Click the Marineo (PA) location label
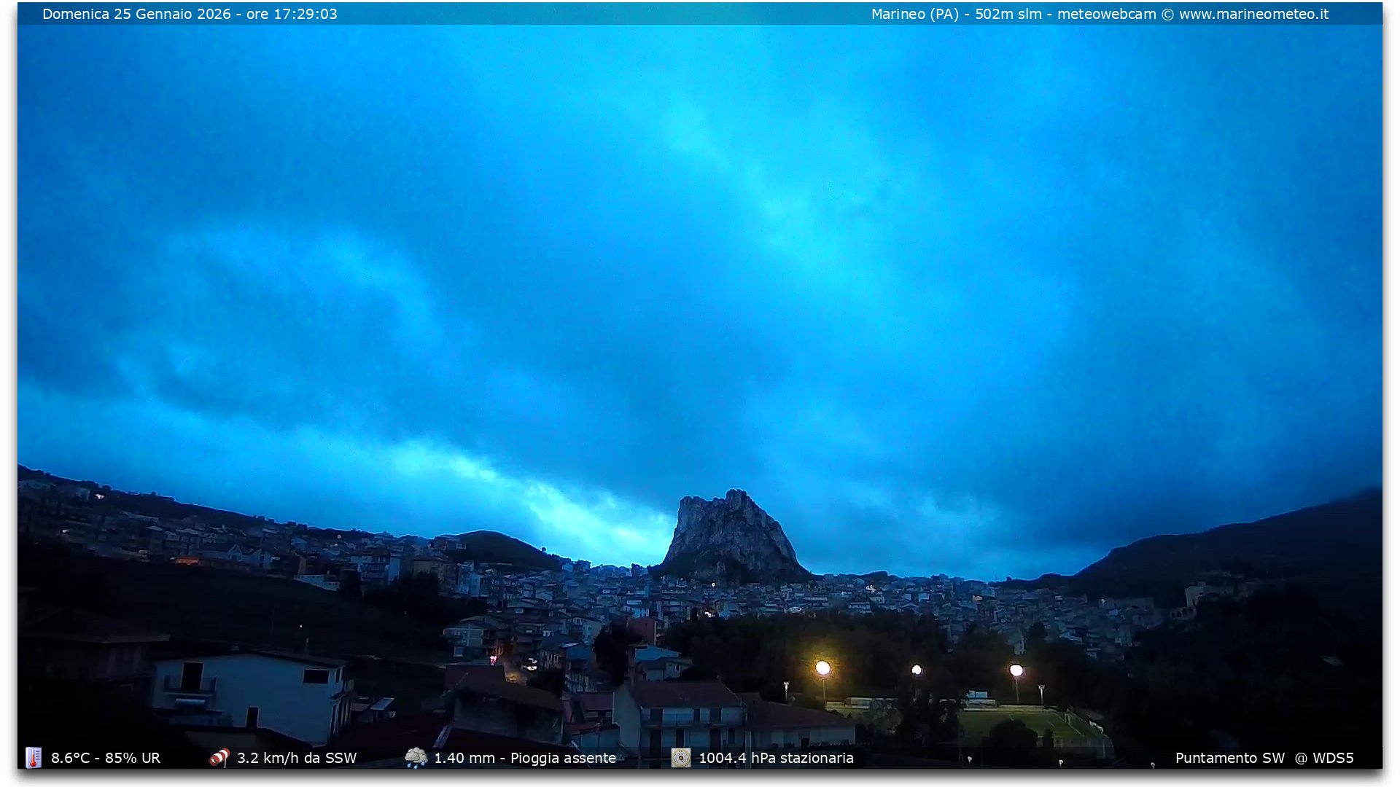Screen dimensions: 1400x787 tap(914, 14)
